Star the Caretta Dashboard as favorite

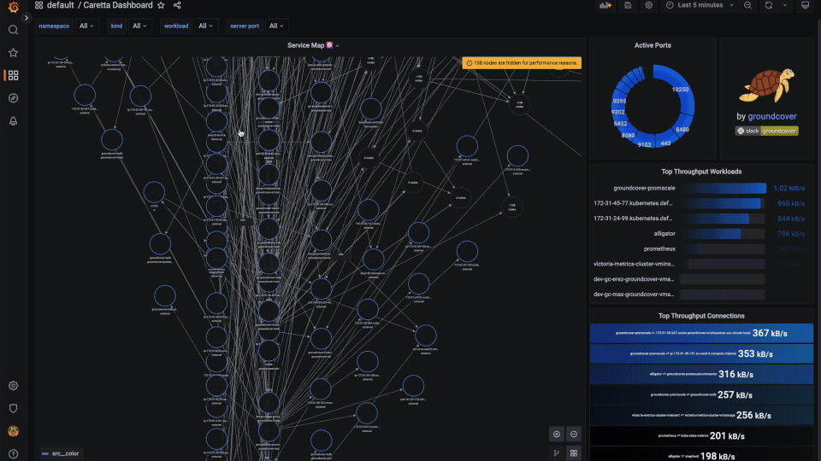[x=161, y=5]
